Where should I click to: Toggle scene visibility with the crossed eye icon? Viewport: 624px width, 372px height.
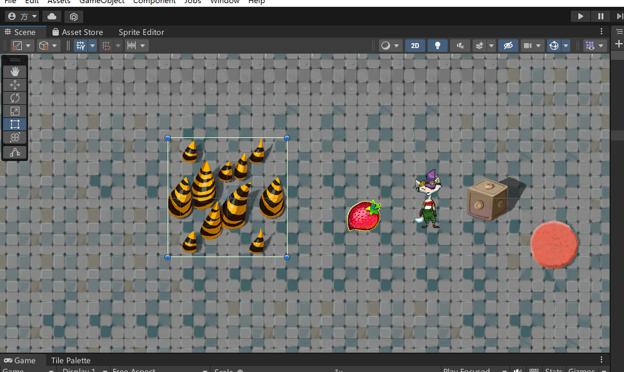tap(508, 45)
